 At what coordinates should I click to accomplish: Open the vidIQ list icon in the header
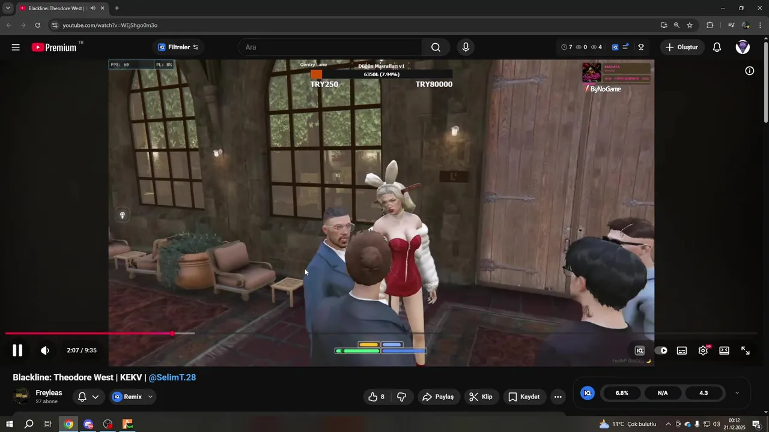[625, 47]
